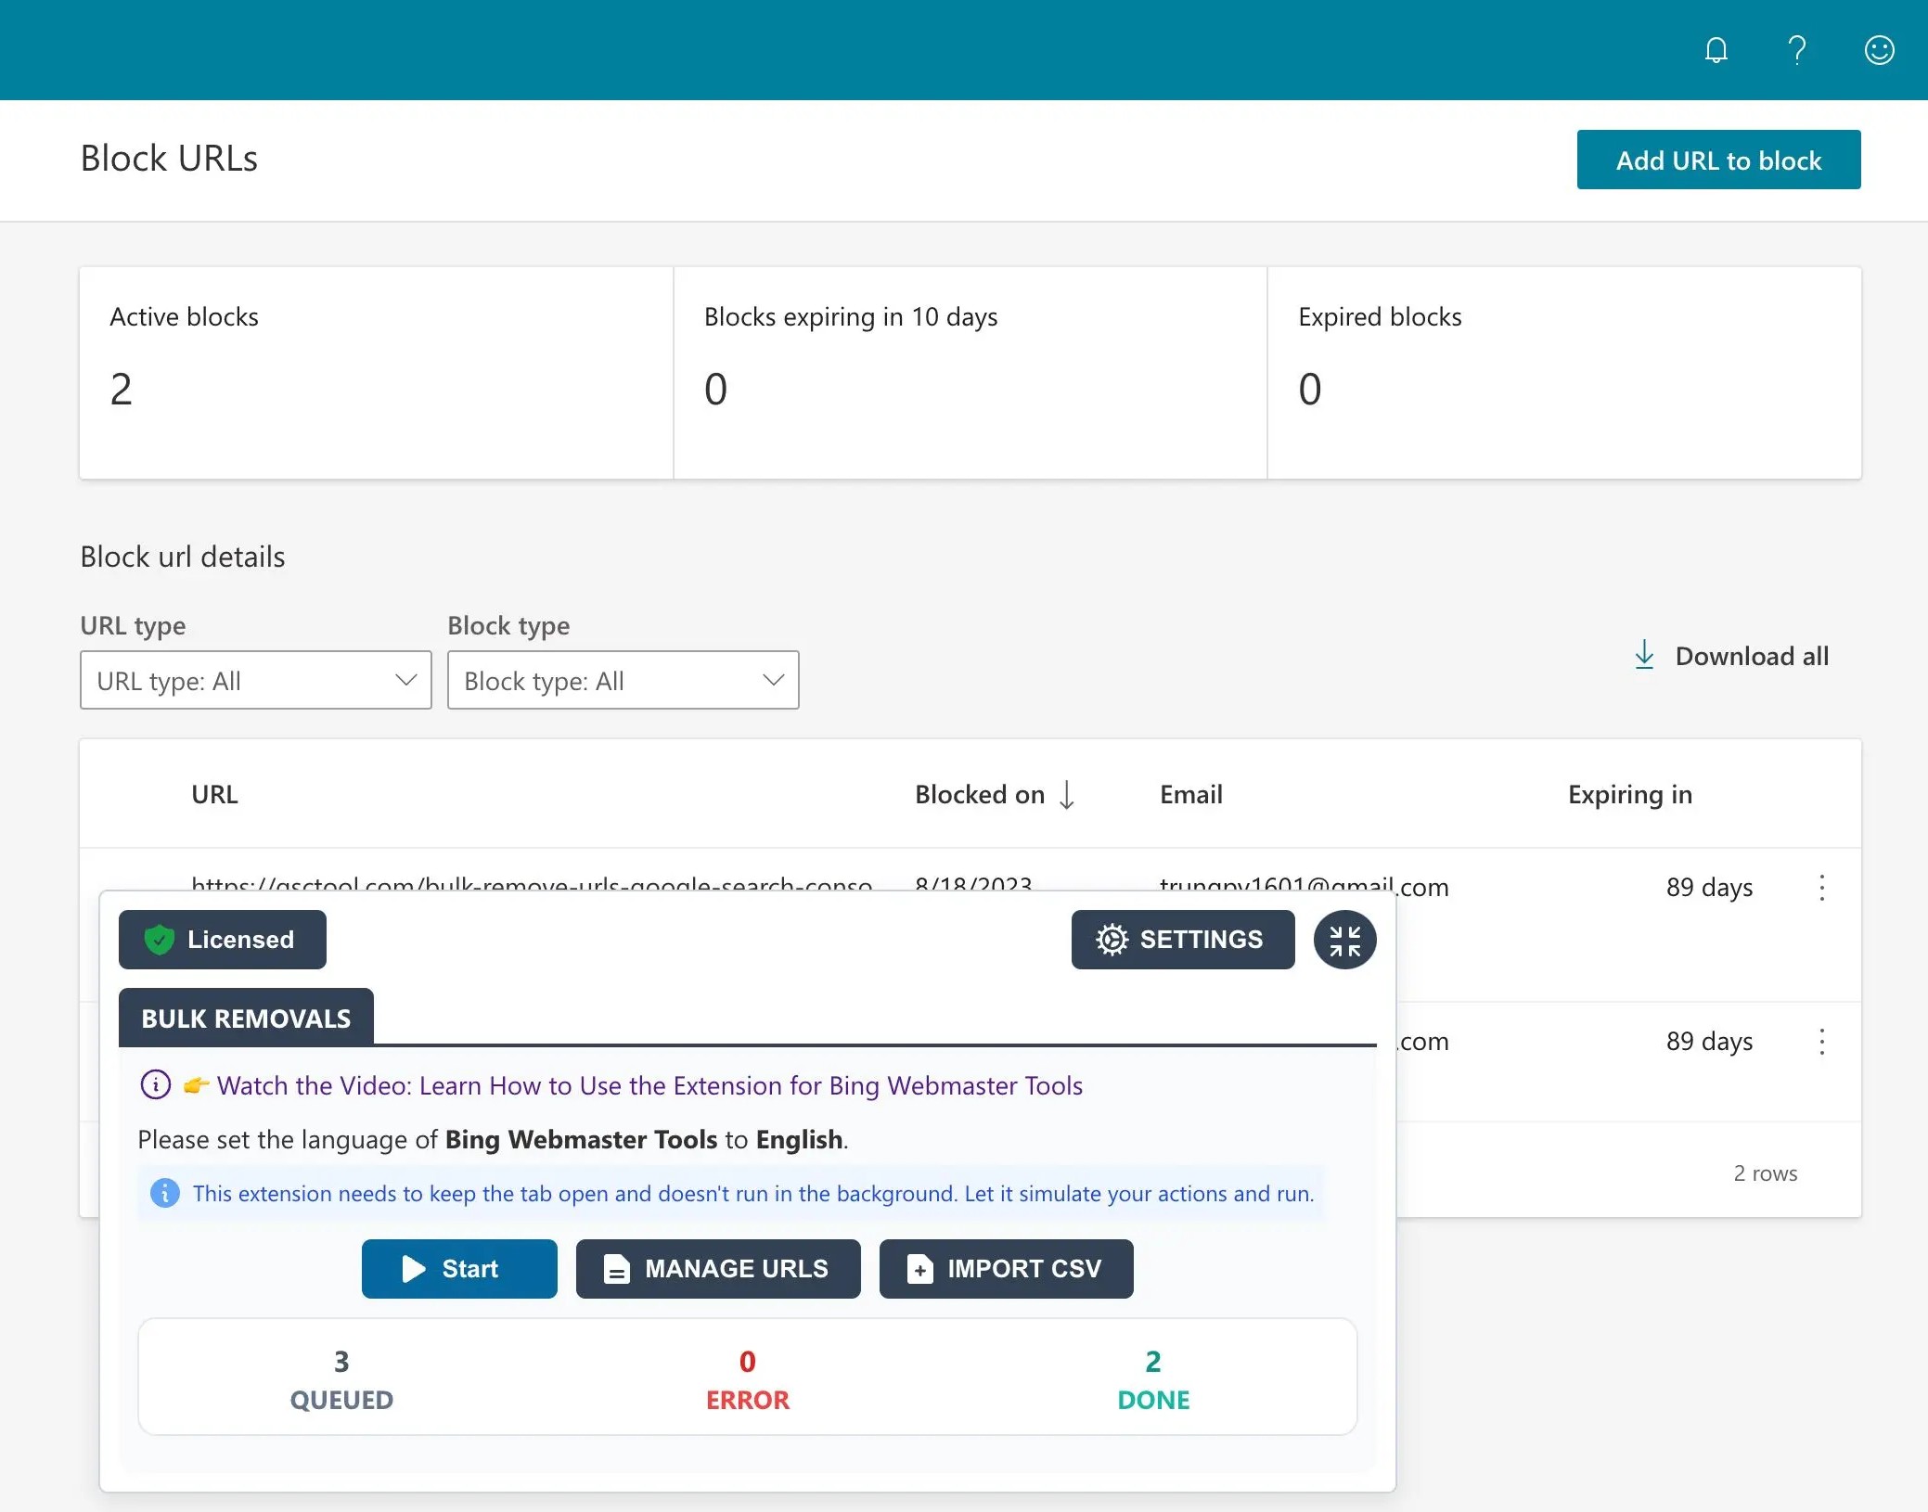This screenshot has width=1928, height=1512.
Task: Open the notifications bell icon
Action: (x=1716, y=50)
